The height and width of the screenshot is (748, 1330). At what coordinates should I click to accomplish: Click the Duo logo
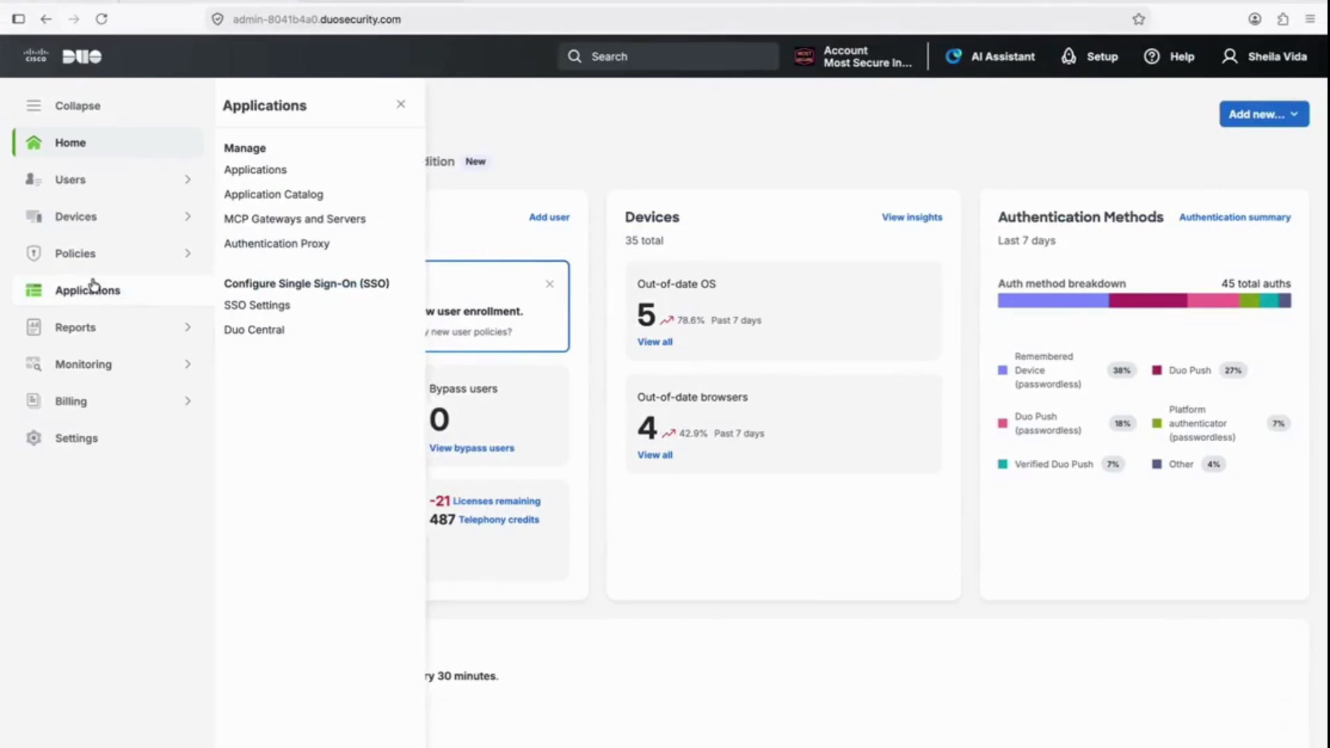[x=82, y=56]
